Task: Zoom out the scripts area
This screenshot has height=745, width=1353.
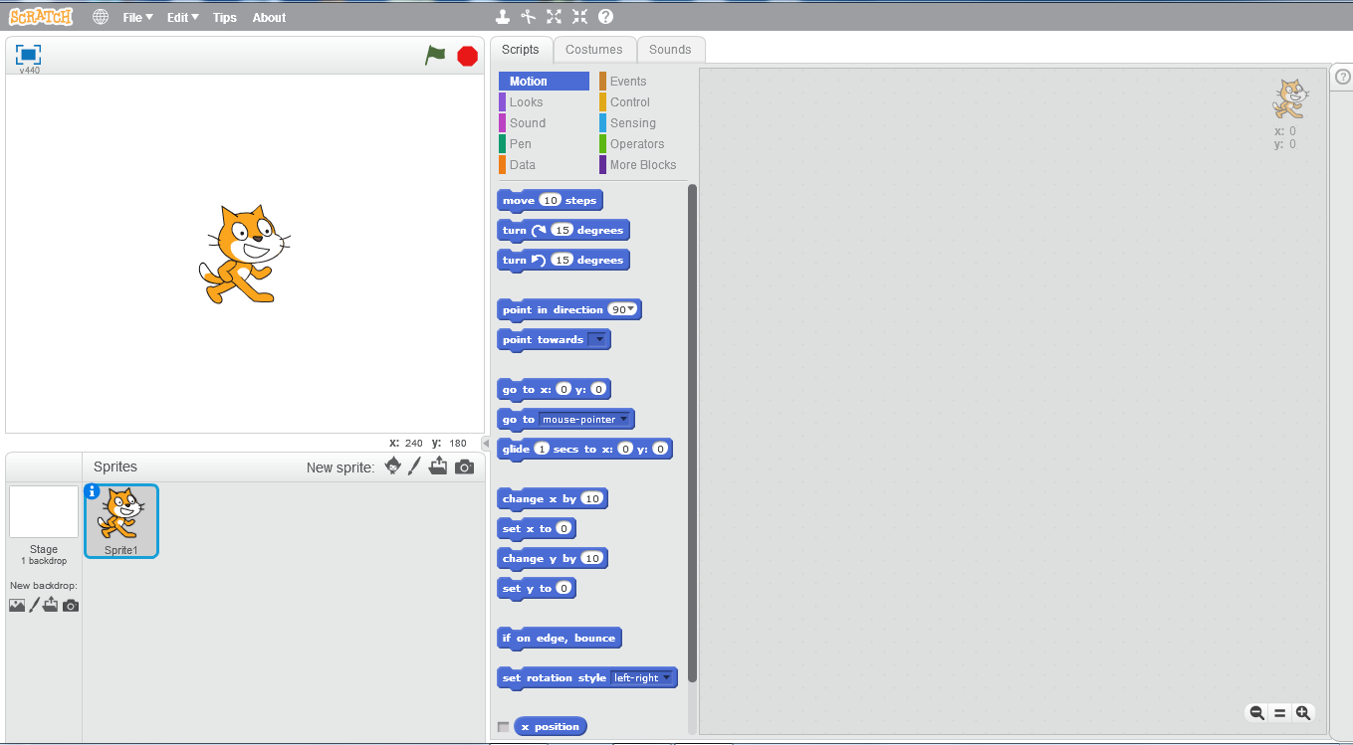Action: 1256,712
